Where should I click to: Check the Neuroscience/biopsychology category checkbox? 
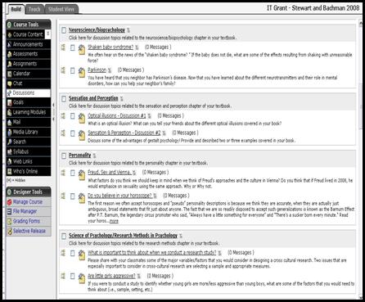click(x=64, y=30)
